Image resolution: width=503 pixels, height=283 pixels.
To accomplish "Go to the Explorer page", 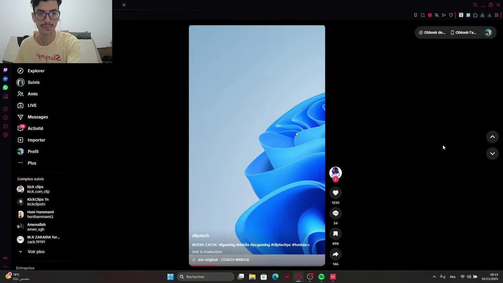I will (31, 71).
